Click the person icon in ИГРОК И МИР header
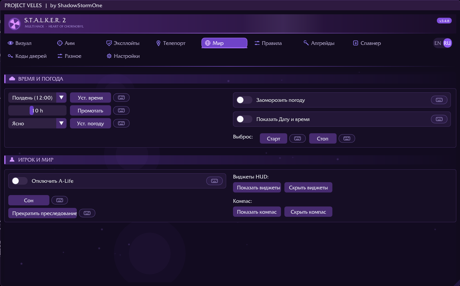 point(12,160)
